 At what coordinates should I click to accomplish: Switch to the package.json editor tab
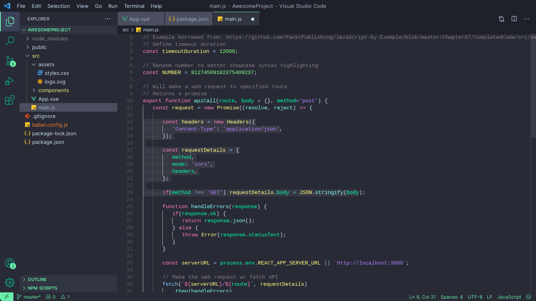point(189,19)
